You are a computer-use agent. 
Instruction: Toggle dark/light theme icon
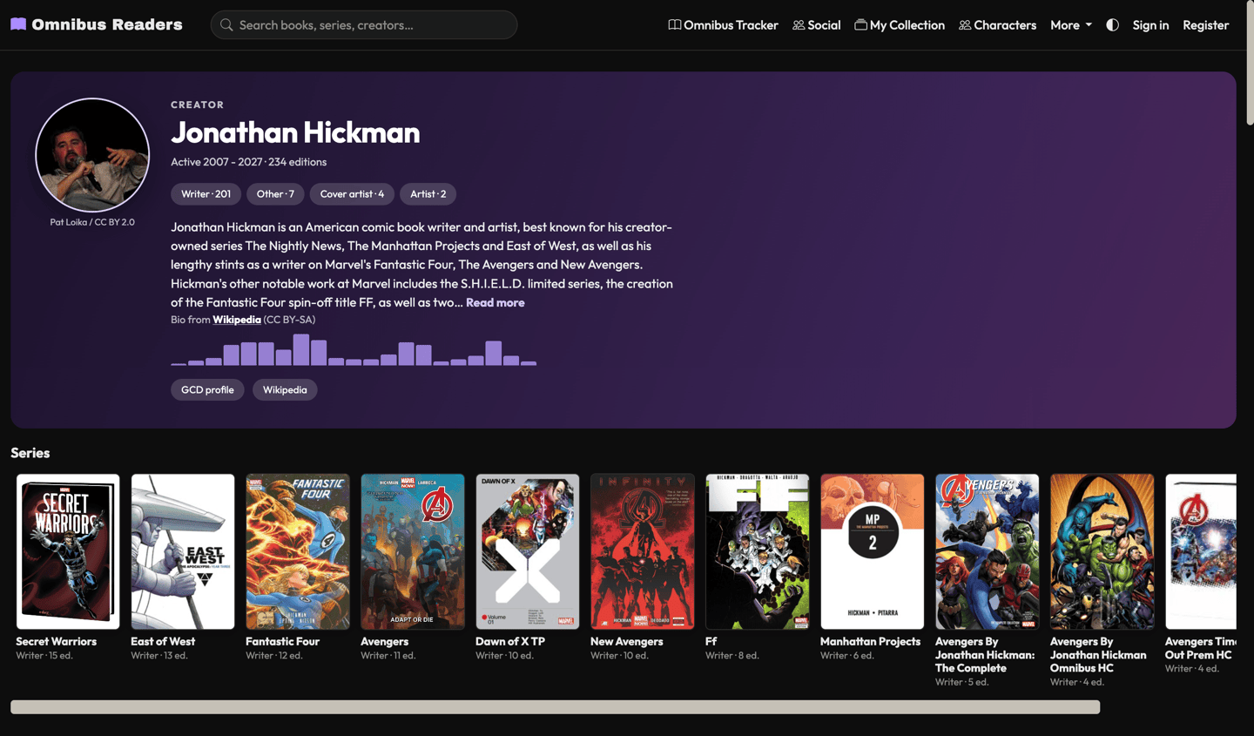coord(1112,25)
